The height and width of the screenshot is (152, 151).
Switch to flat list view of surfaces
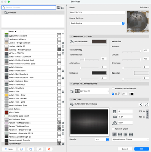pyautogui.click(x=62, y=8)
